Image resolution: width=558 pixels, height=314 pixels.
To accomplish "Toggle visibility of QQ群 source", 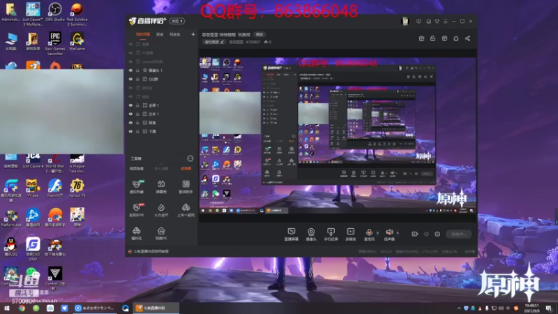I will coord(130,79).
